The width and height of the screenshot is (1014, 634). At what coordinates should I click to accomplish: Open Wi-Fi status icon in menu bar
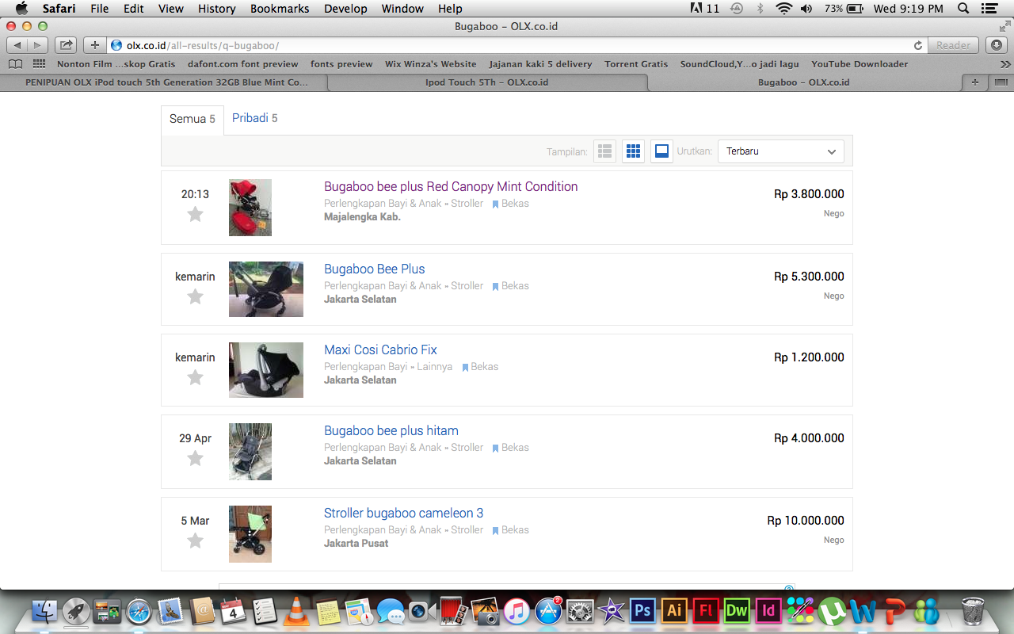783,9
